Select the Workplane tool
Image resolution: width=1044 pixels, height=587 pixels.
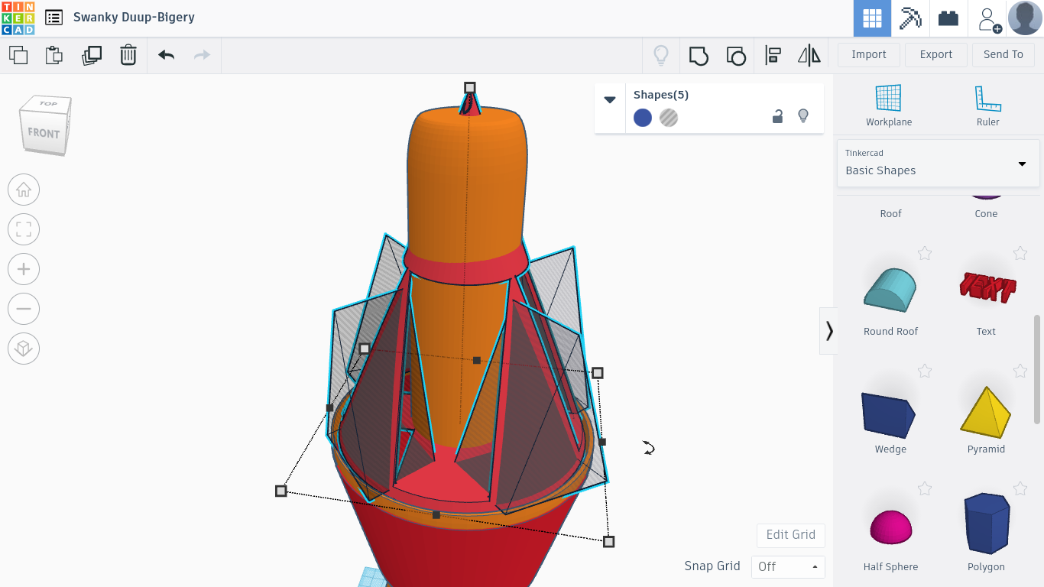click(x=889, y=105)
